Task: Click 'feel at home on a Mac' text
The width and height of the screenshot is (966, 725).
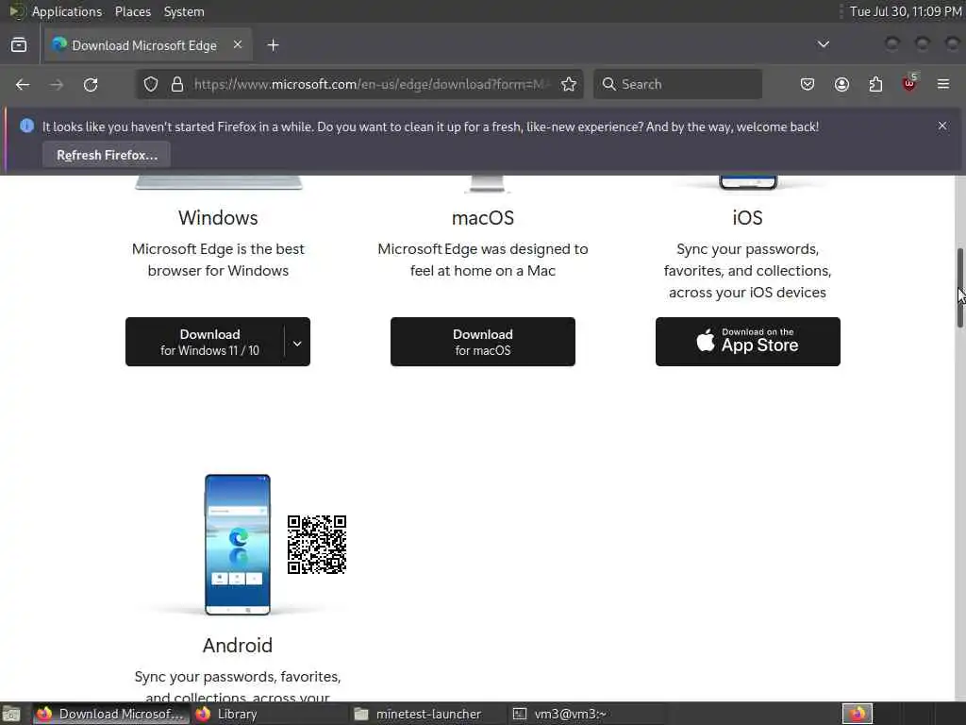Action: point(483,271)
